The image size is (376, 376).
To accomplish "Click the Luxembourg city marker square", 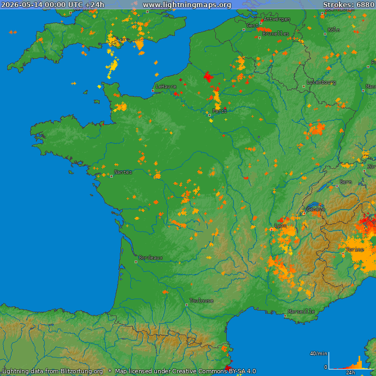I will coord(304,86).
